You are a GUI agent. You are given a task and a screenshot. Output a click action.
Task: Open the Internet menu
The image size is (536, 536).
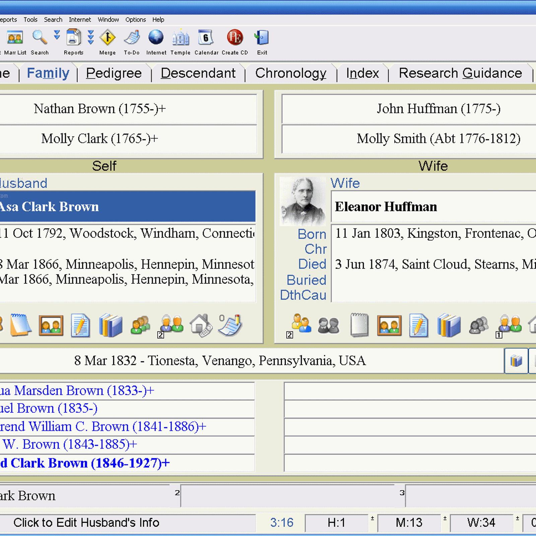80,19
